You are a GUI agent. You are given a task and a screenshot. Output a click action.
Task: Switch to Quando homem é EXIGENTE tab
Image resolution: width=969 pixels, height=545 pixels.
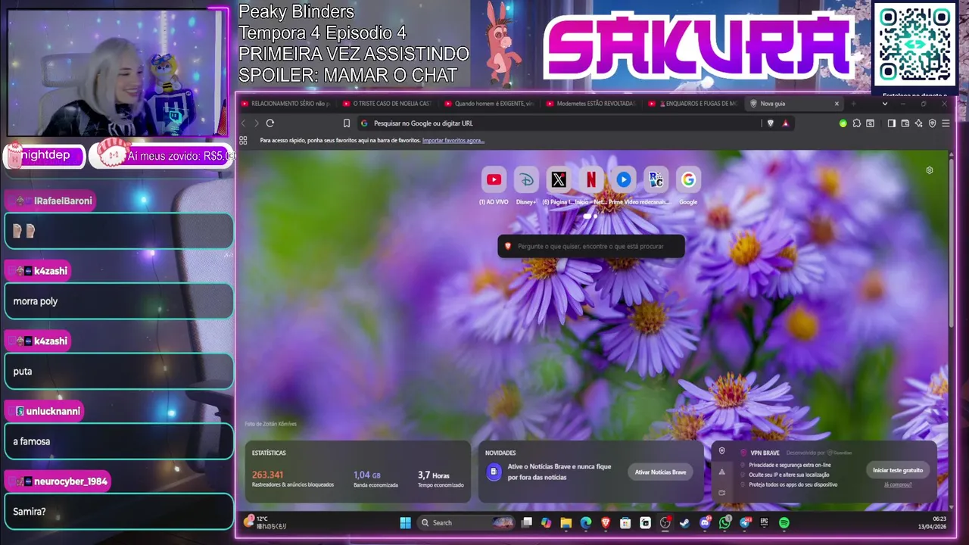489,104
